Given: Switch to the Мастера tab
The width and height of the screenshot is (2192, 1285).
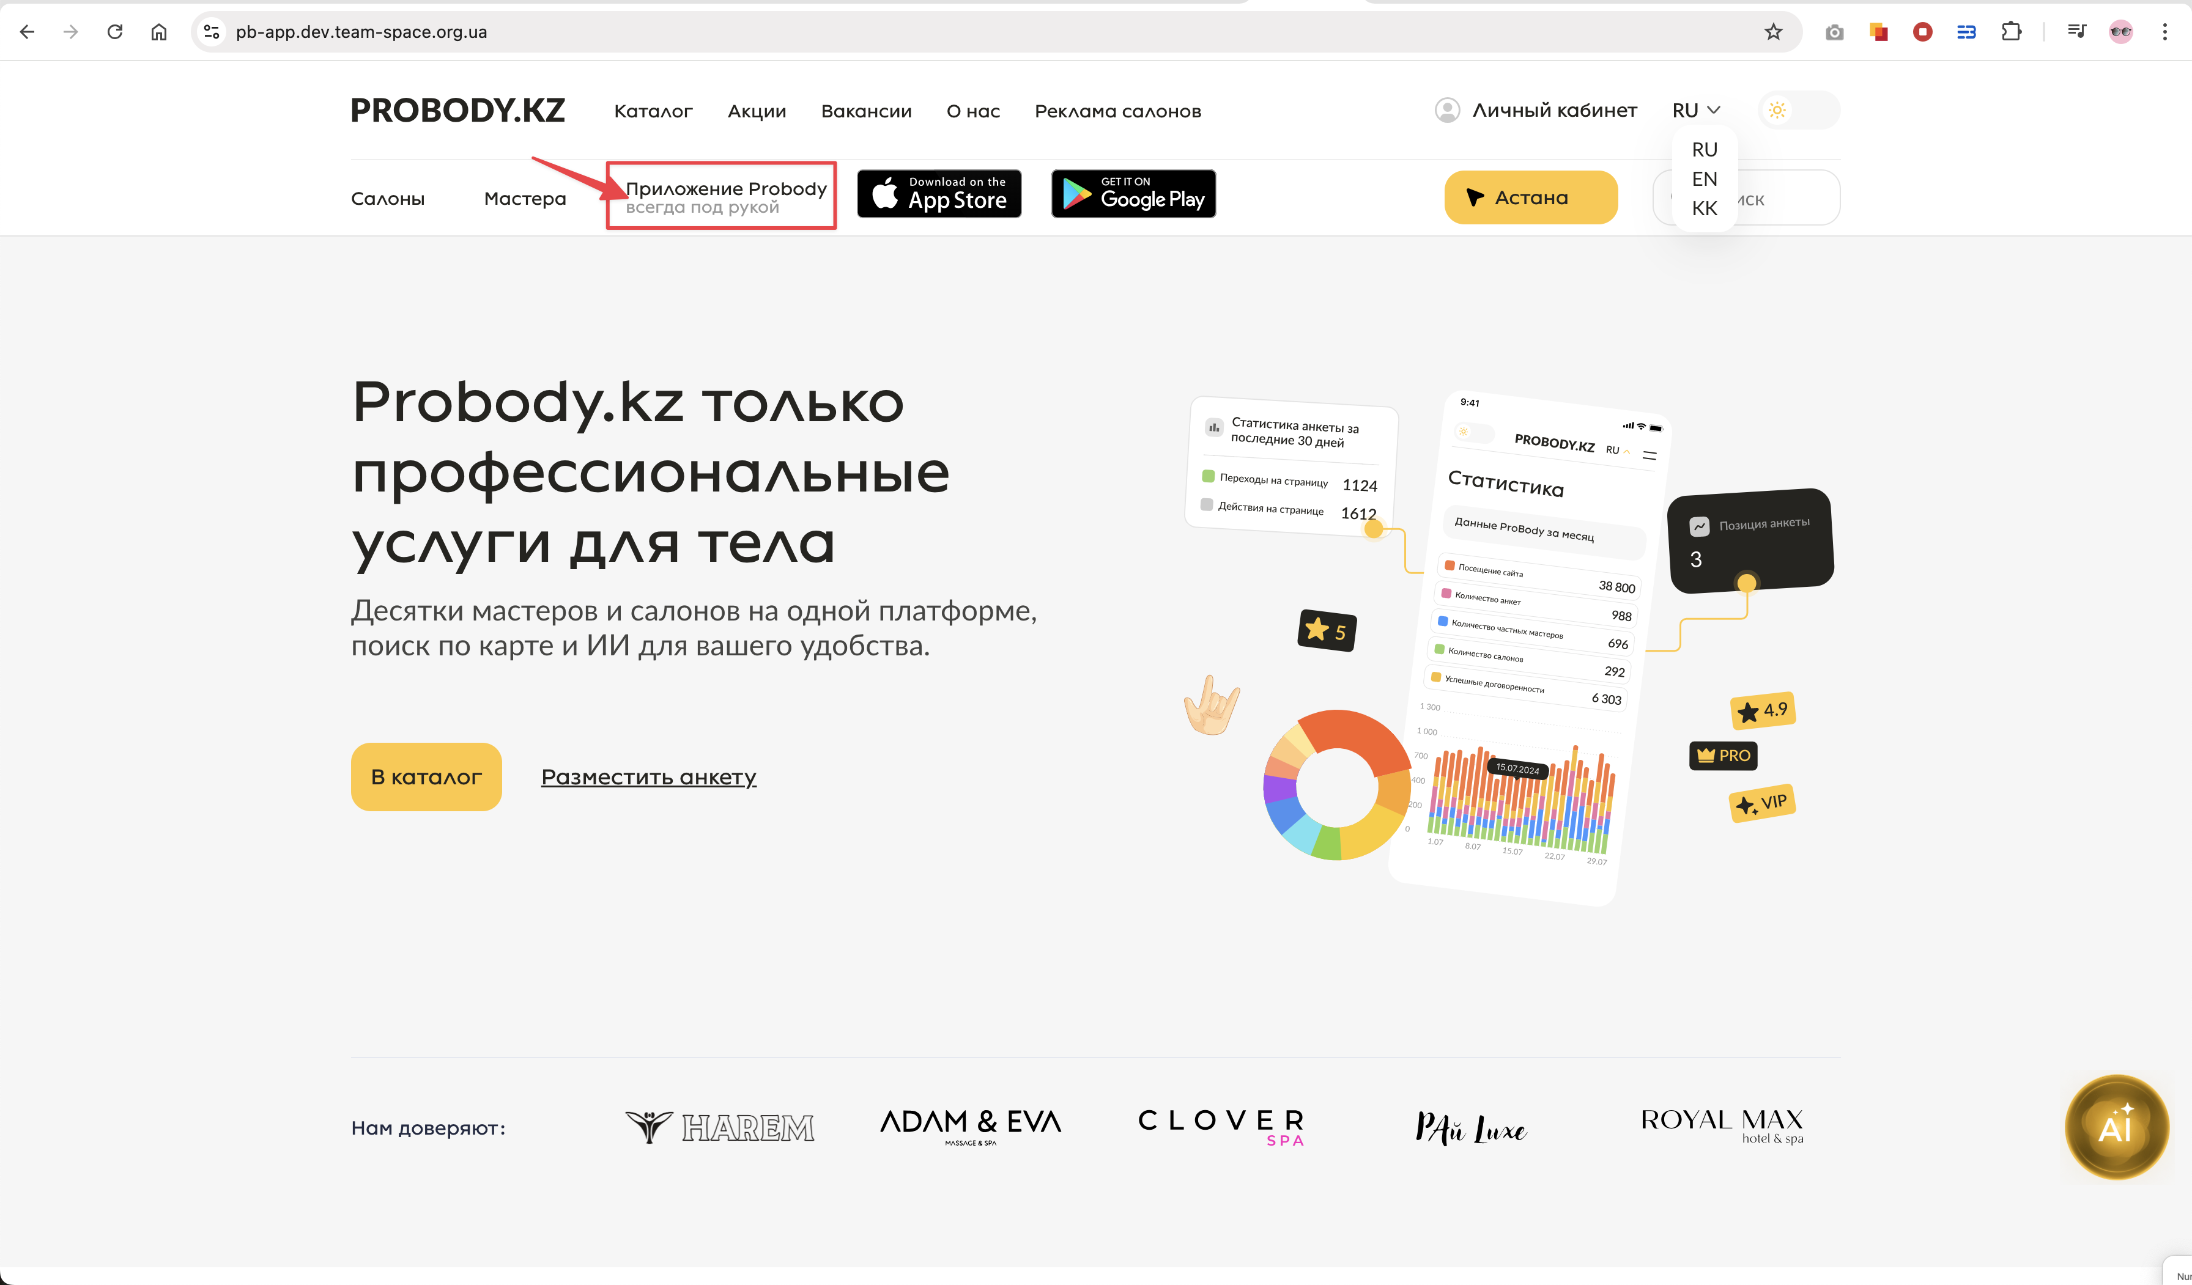Looking at the screenshot, I should [x=525, y=199].
